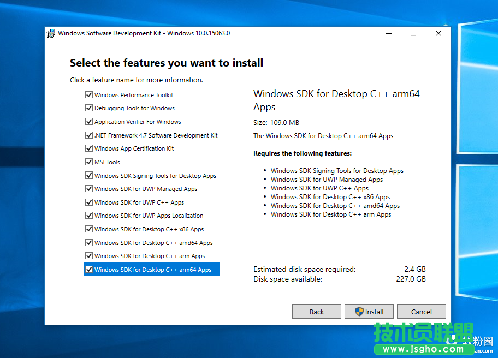This screenshot has width=498, height=358.
Task: Uncheck Windows SDK for Desktop C++ x86 Apps
Action: pos(89,229)
